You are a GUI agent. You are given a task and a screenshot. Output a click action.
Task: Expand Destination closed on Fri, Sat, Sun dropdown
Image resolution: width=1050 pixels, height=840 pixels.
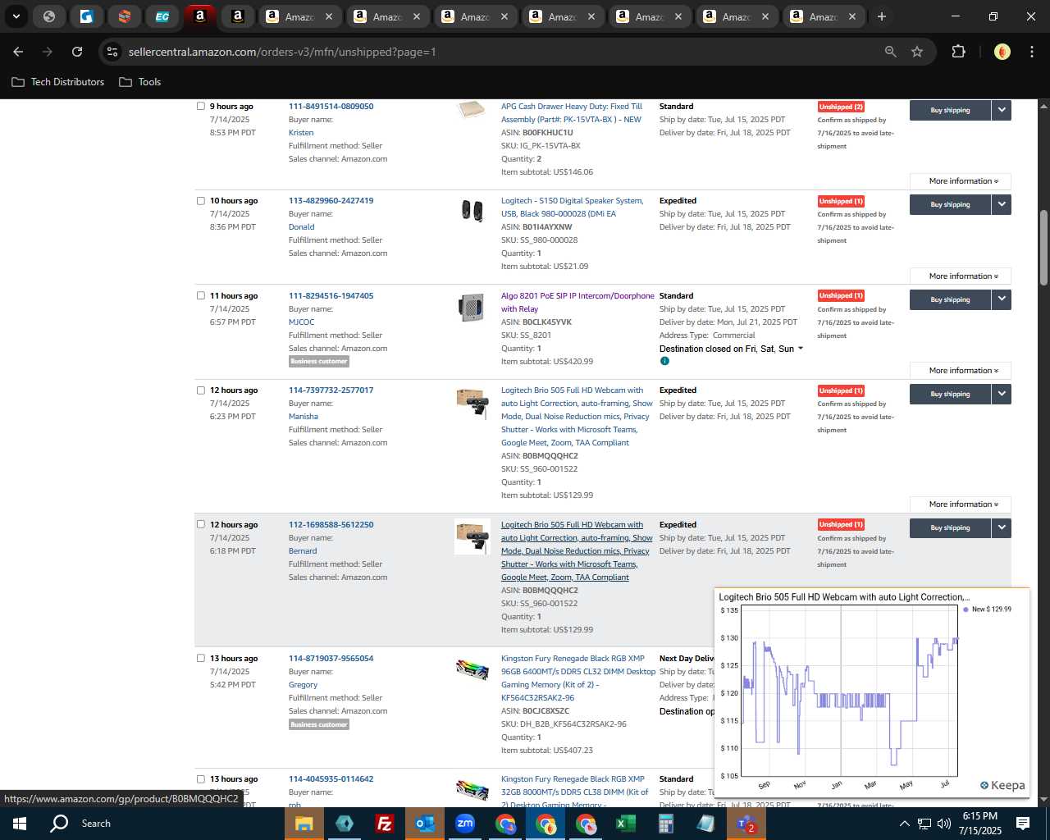pyautogui.click(x=731, y=349)
